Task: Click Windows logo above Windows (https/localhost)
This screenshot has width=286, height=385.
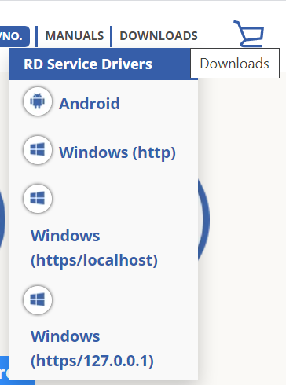Action: (38, 198)
